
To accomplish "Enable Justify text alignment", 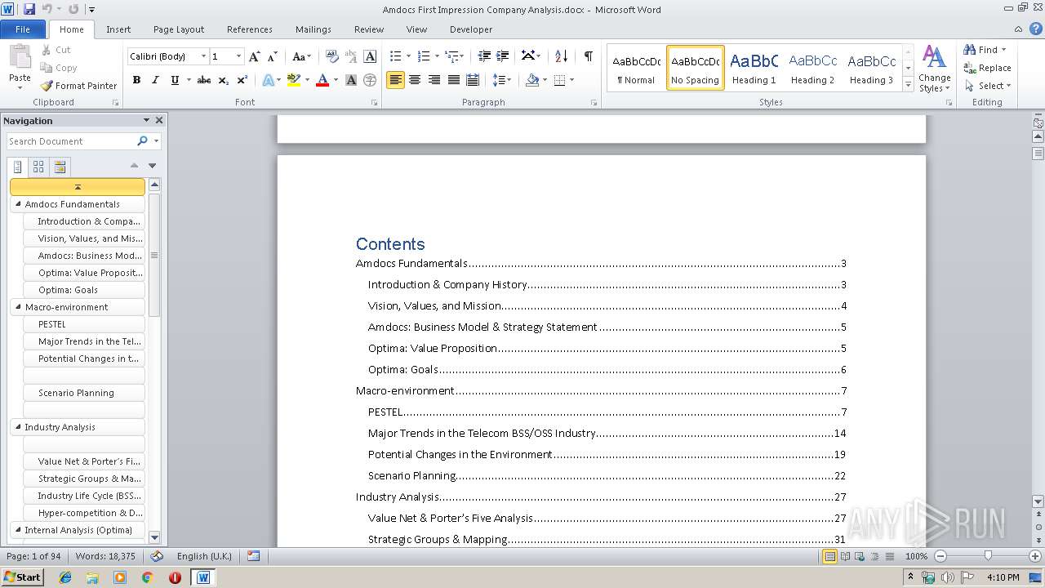I will (454, 80).
